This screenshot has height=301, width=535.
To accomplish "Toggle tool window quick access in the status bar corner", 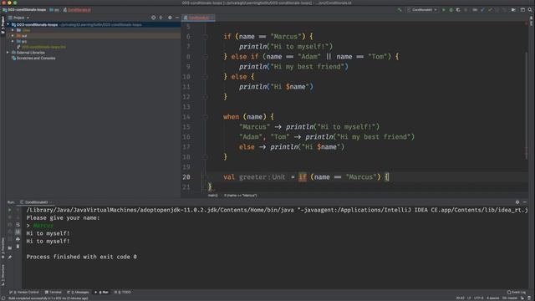I will [x=3, y=298].
